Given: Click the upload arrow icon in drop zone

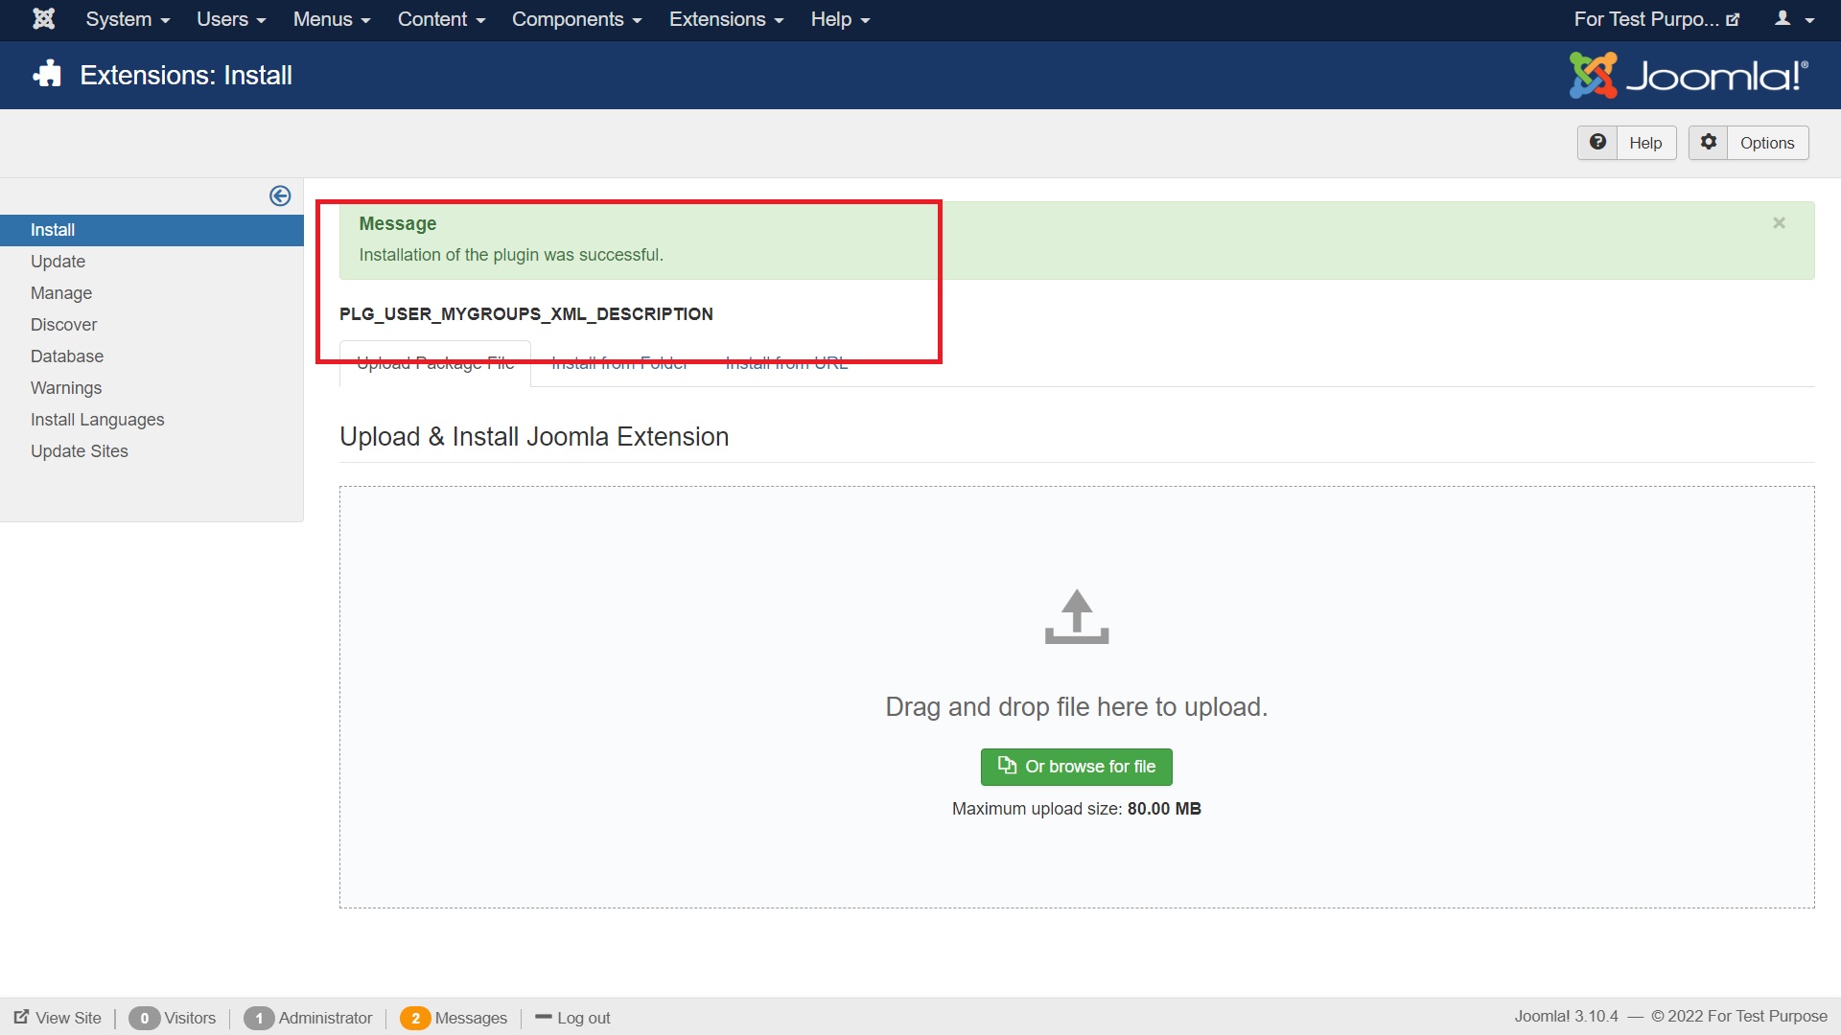Looking at the screenshot, I should coord(1076,617).
